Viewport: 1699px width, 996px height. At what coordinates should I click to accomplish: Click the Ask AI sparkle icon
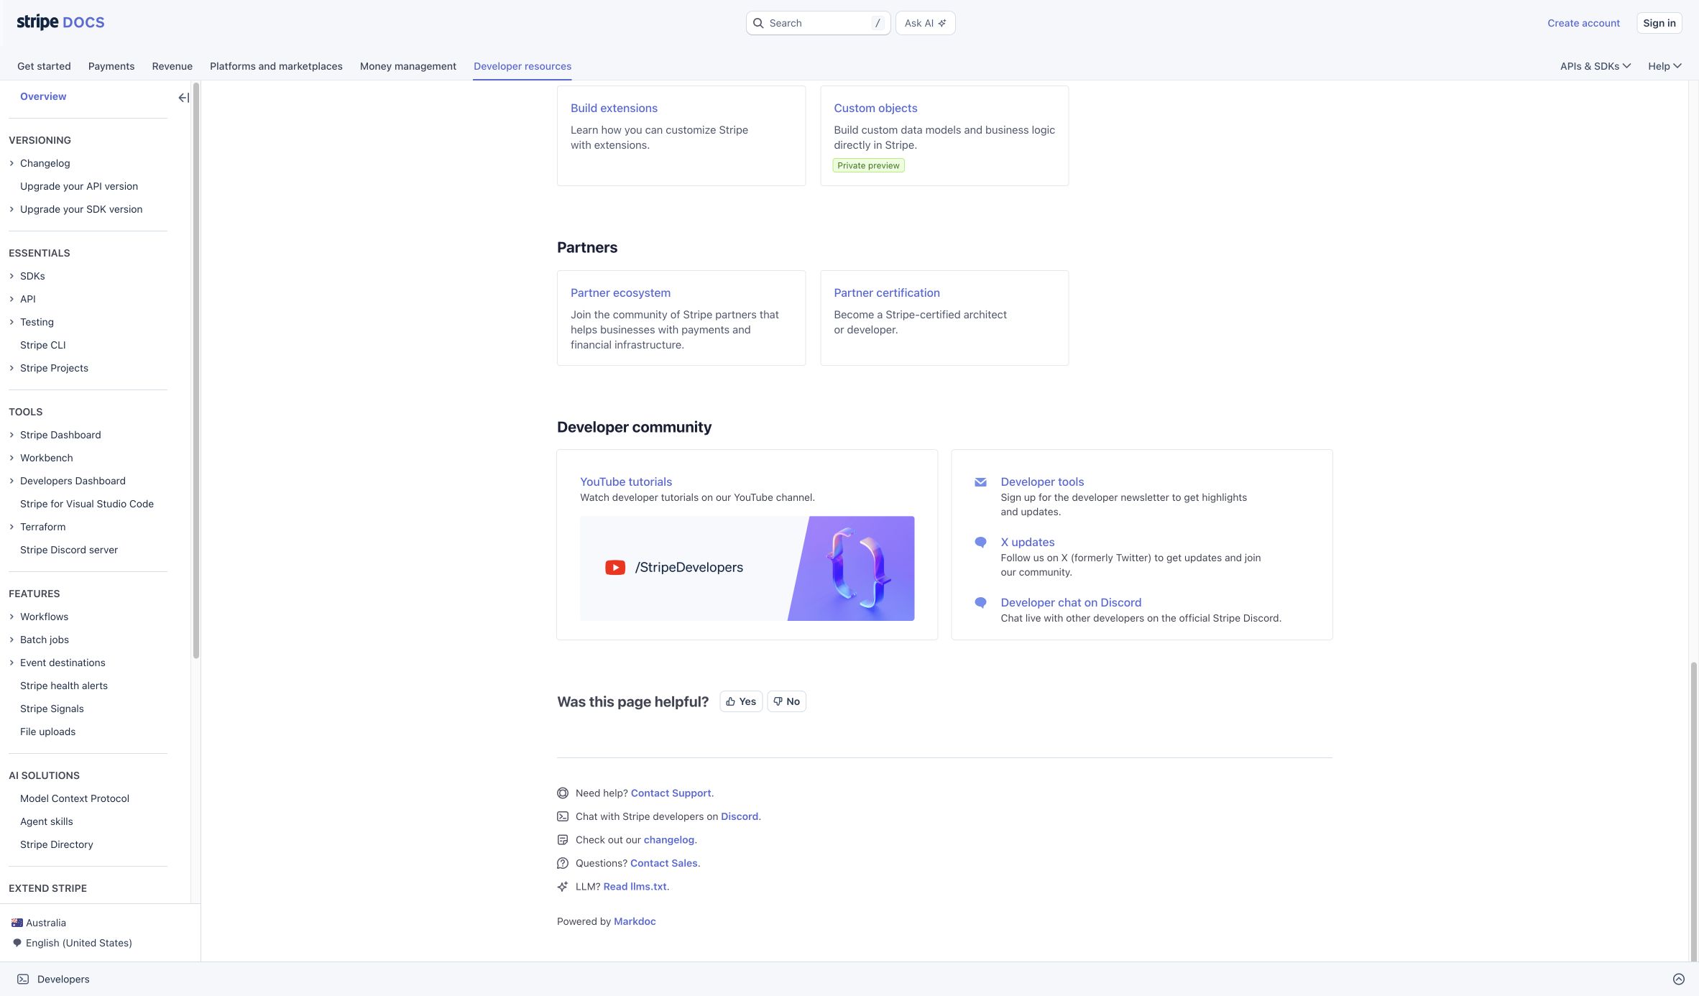coord(941,23)
